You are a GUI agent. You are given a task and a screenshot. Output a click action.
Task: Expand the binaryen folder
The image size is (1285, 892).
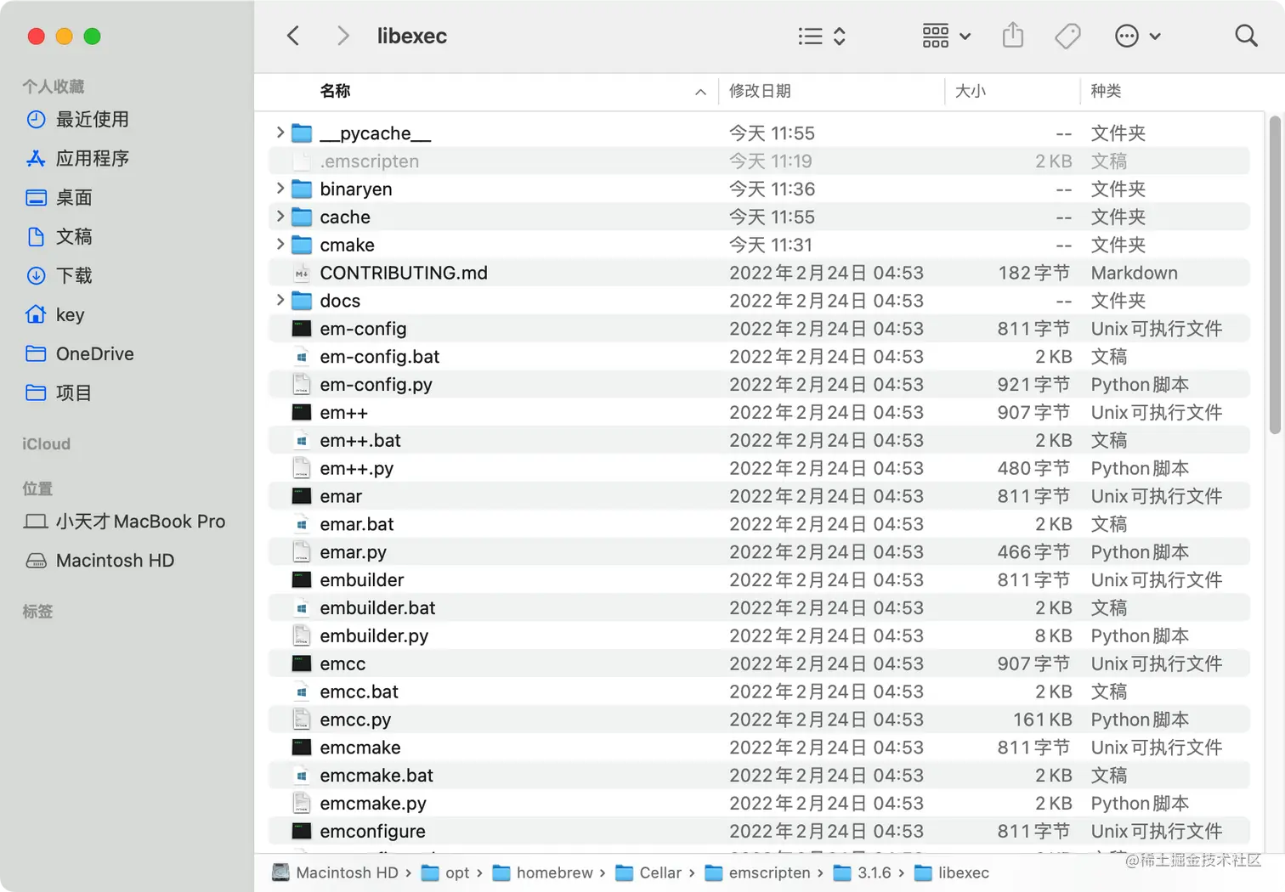pyautogui.click(x=280, y=189)
